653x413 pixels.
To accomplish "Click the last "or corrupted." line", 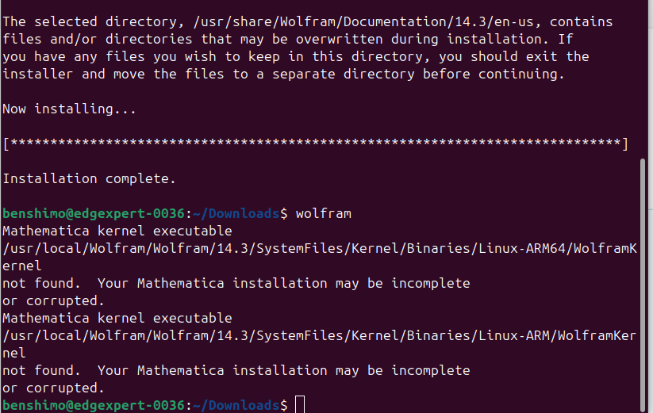I will 53,388.
